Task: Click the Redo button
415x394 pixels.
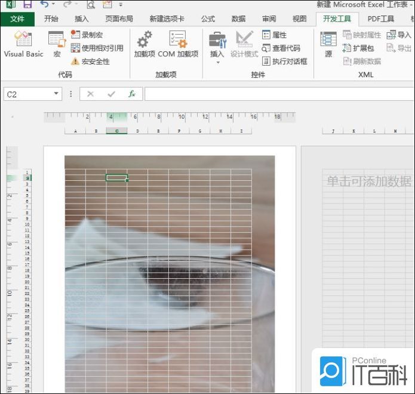Action: click(67, 4)
